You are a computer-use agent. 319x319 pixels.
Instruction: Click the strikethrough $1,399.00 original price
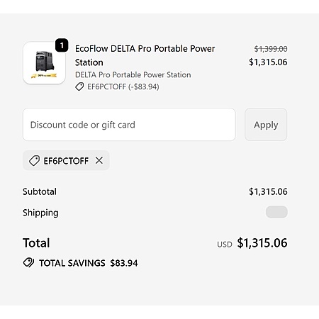click(x=271, y=49)
